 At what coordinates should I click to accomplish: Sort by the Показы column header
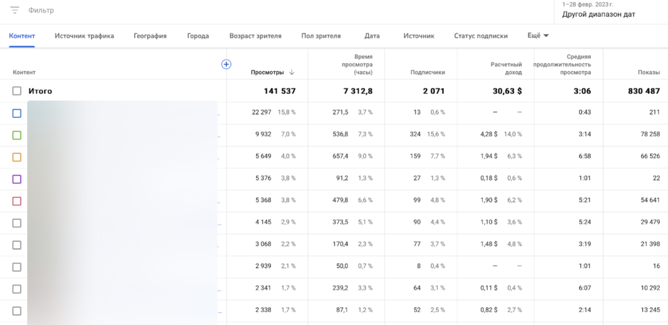649,72
